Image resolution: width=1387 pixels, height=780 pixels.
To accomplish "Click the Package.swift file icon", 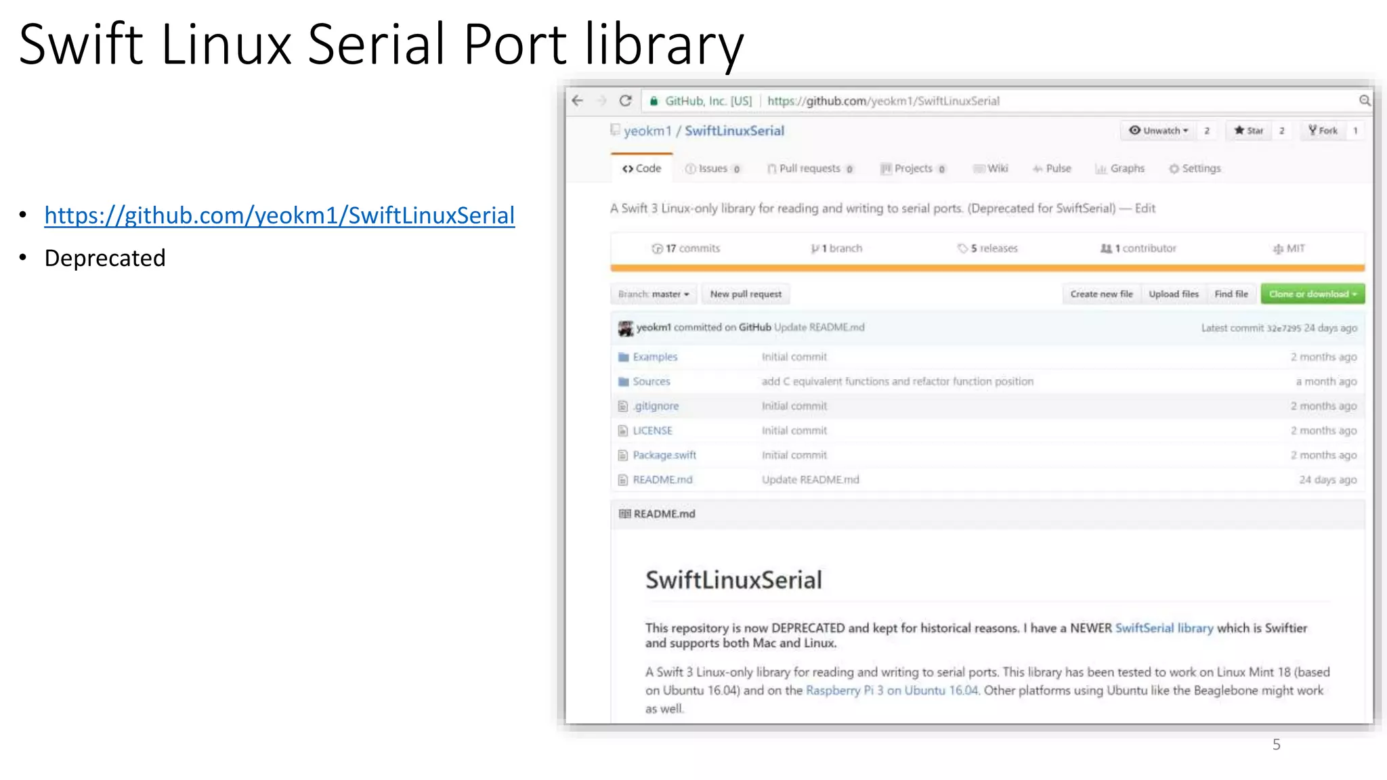I will (x=623, y=455).
